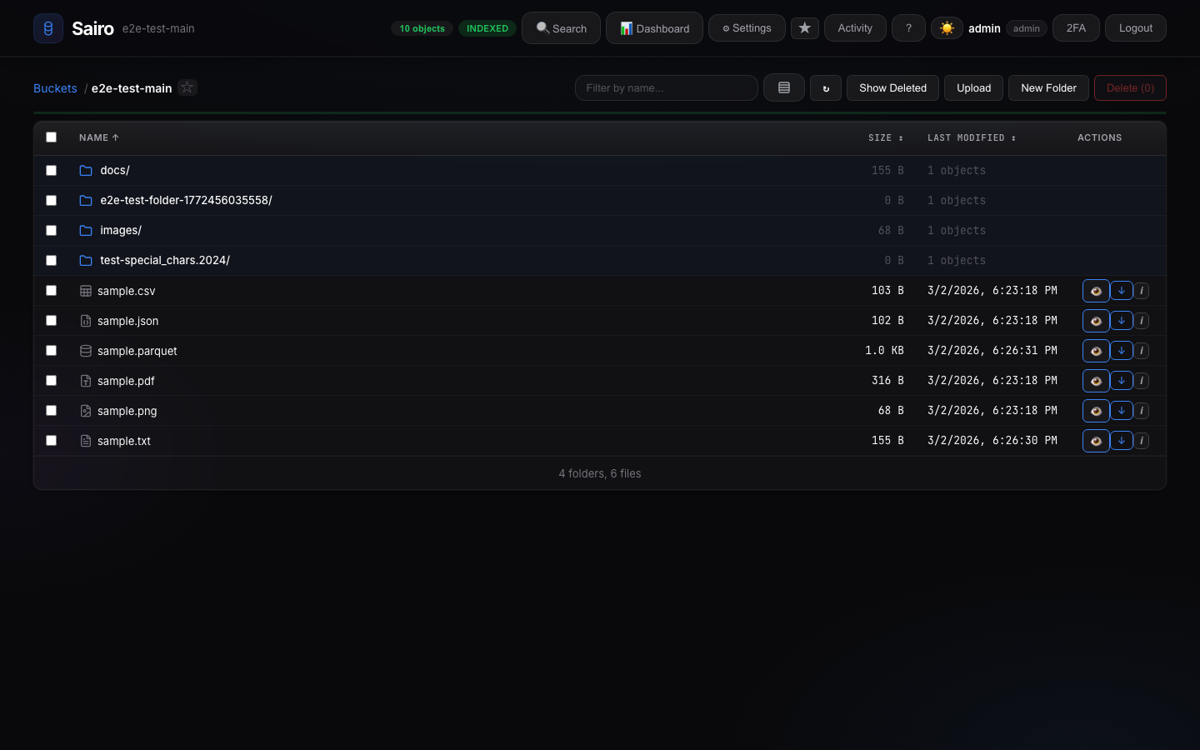Toggle the light/dark theme sun icon
1200x750 pixels.
click(x=947, y=27)
